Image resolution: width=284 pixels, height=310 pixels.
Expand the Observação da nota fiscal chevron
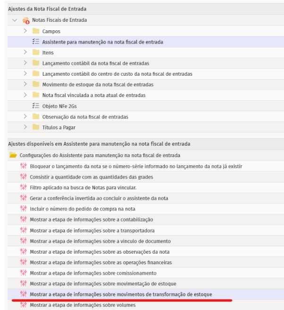[x=25, y=116]
